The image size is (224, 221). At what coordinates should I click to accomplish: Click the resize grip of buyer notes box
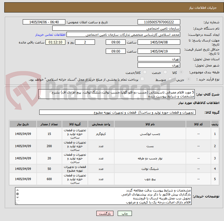16,203
